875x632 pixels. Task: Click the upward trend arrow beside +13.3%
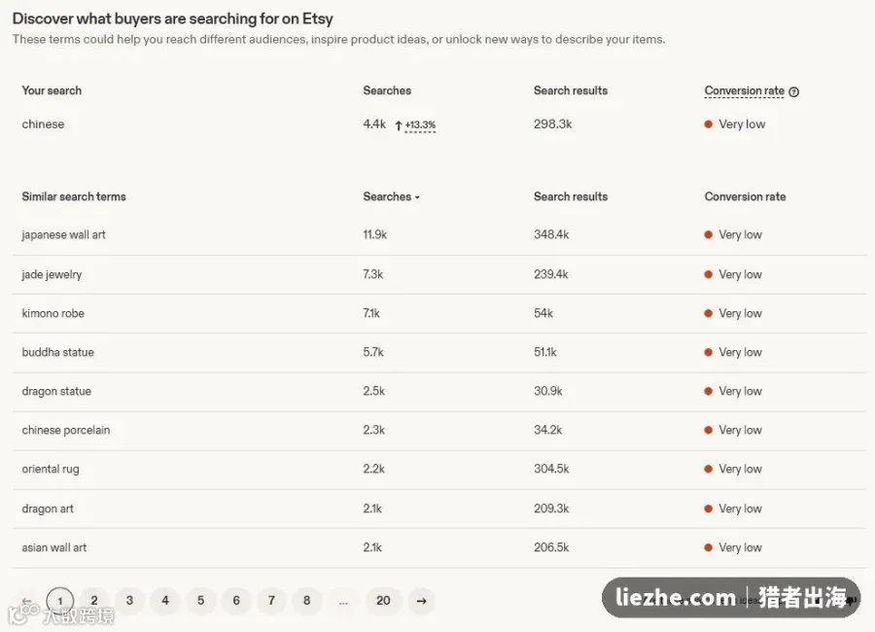point(399,125)
